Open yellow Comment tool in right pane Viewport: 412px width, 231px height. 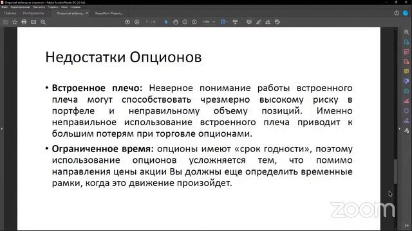coord(406,71)
